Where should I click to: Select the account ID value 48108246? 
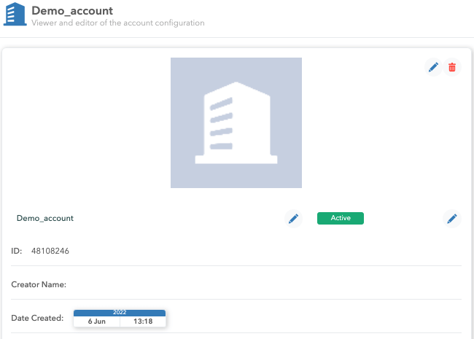pyautogui.click(x=50, y=252)
